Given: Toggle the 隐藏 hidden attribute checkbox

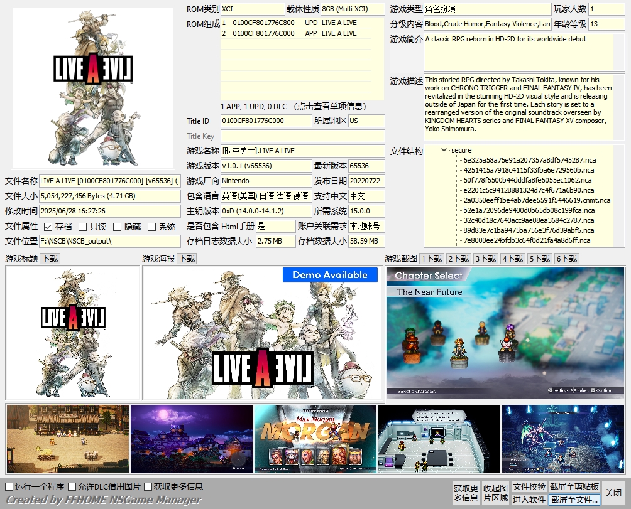Looking at the screenshot, I should [117, 227].
